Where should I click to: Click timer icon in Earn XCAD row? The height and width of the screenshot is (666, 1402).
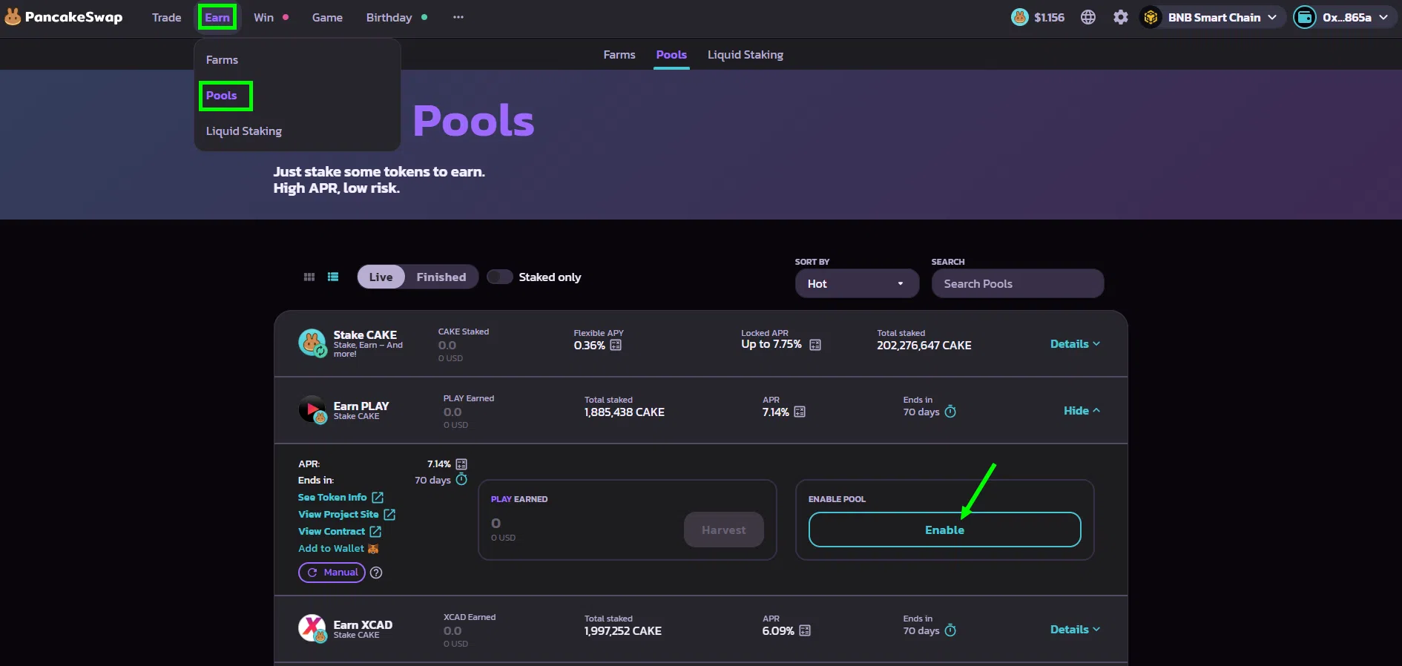point(950,630)
